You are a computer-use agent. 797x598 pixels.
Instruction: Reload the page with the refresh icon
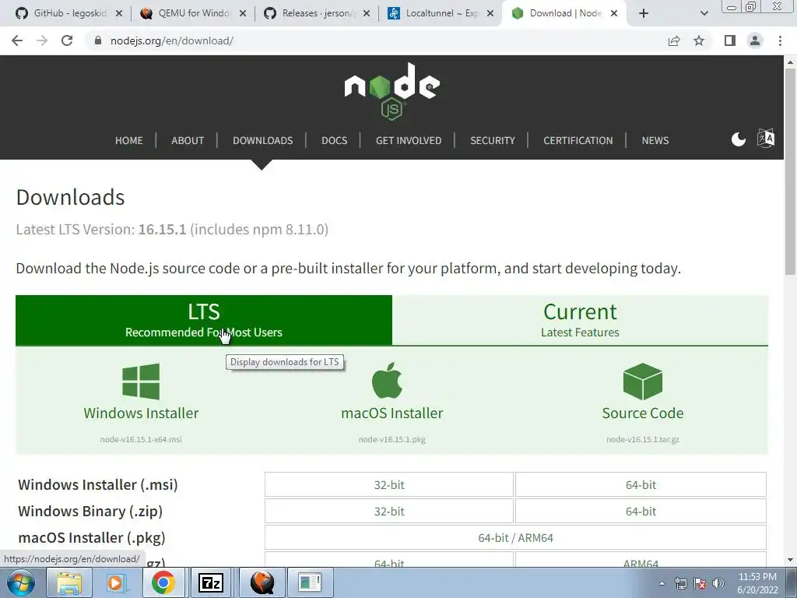(67, 40)
